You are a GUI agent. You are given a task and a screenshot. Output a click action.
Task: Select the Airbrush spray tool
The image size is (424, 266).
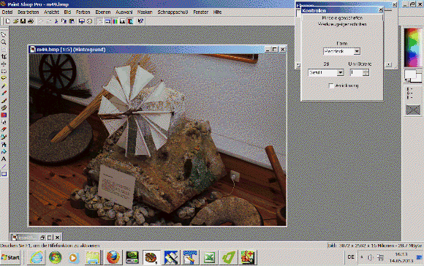coord(4,145)
